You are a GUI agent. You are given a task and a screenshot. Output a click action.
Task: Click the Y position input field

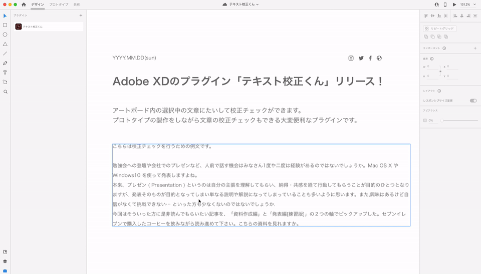[452, 76]
